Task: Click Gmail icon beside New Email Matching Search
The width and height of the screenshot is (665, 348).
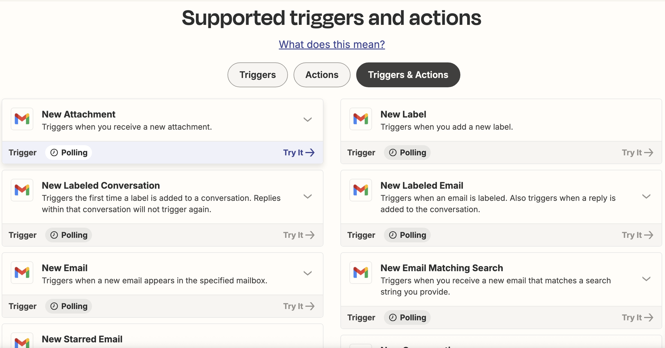Action: pyautogui.click(x=361, y=273)
